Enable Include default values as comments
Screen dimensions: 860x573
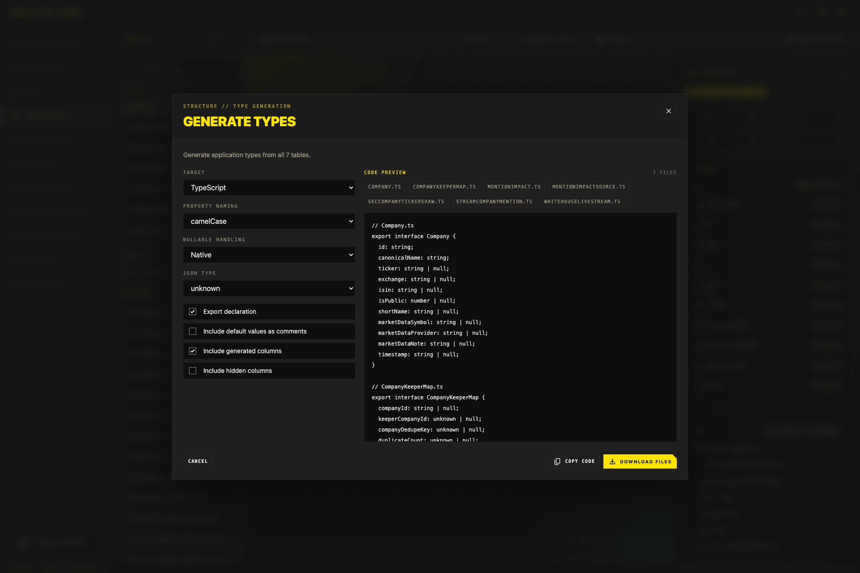tap(193, 331)
